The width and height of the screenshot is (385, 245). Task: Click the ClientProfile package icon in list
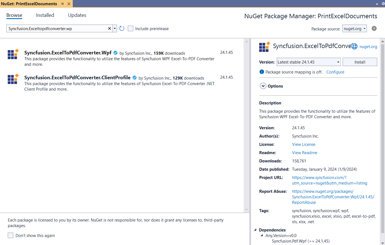coord(13,79)
